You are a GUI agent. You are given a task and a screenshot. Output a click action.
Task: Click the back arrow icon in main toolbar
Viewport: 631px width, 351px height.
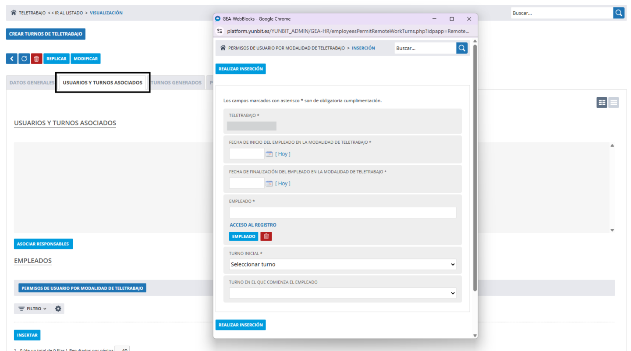coord(11,59)
